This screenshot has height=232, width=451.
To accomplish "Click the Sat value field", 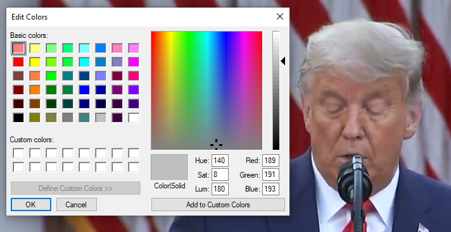I will pos(220,174).
